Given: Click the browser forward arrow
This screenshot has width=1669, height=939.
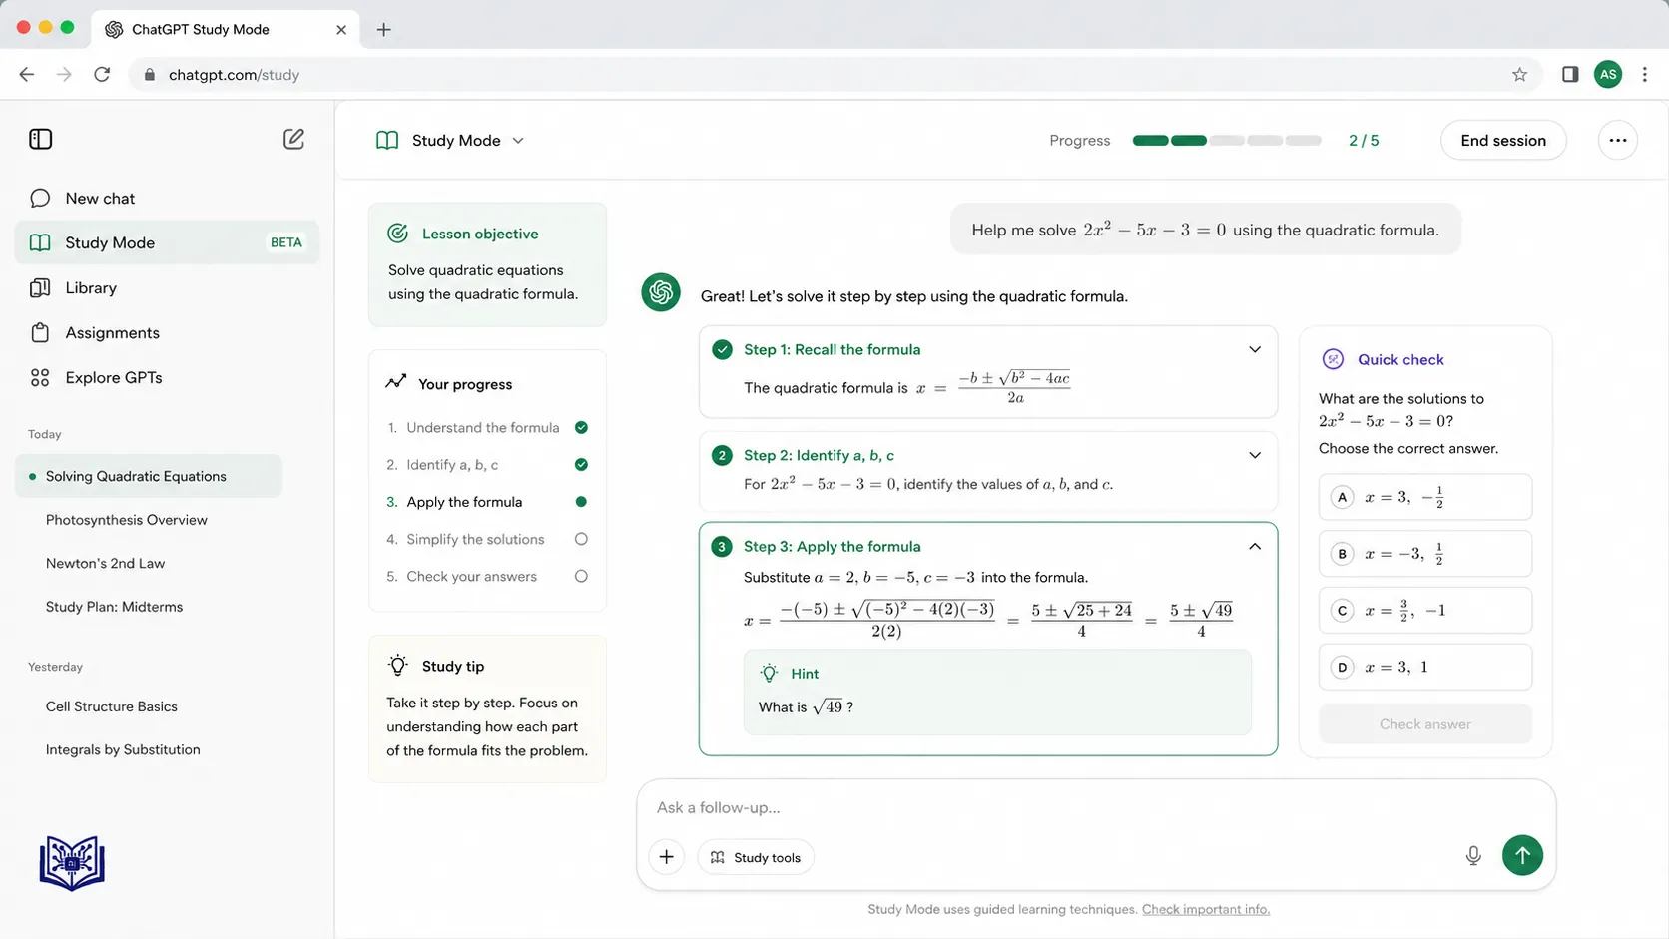Looking at the screenshot, I should 64,74.
